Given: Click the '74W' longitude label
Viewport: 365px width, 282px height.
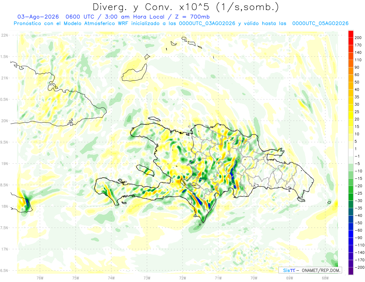Looking at the screenshot, I should click(x=111, y=278).
